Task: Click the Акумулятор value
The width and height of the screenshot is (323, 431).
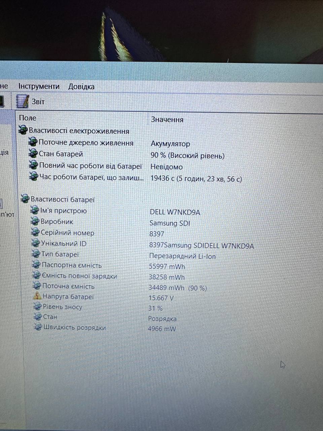Action: [170, 144]
